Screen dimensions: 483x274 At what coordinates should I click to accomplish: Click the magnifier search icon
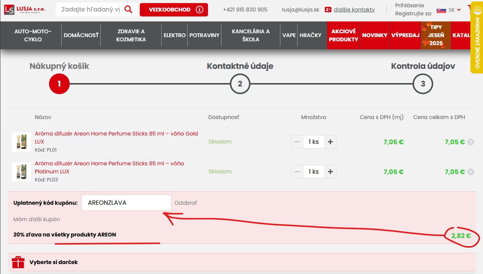point(128,10)
